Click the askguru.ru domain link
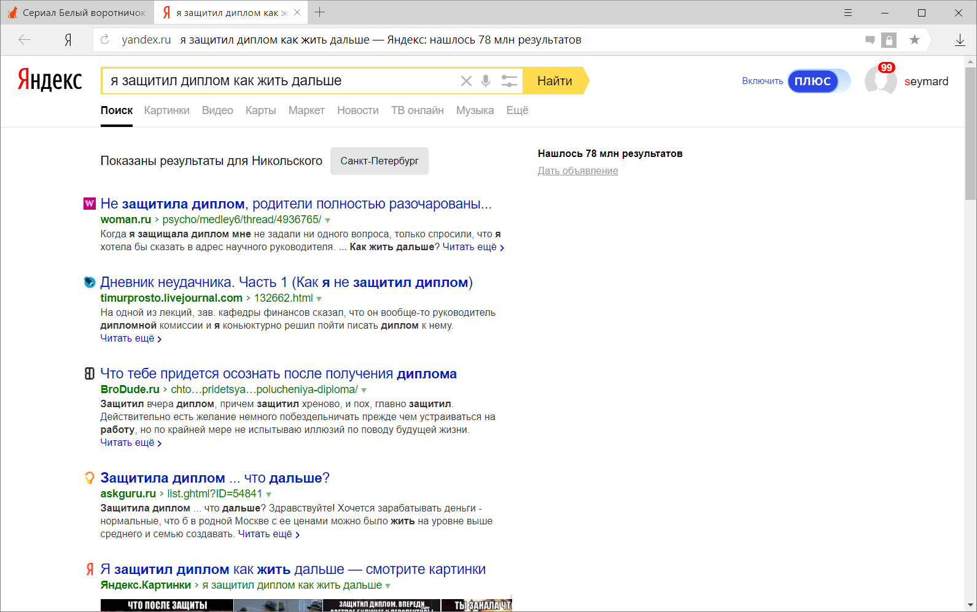Viewport: 977px width, 612px height. point(128,494)
